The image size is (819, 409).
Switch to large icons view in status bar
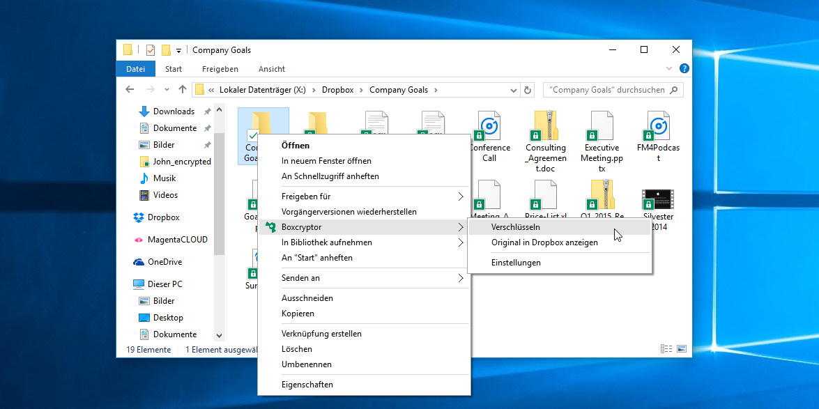[682, 348]
